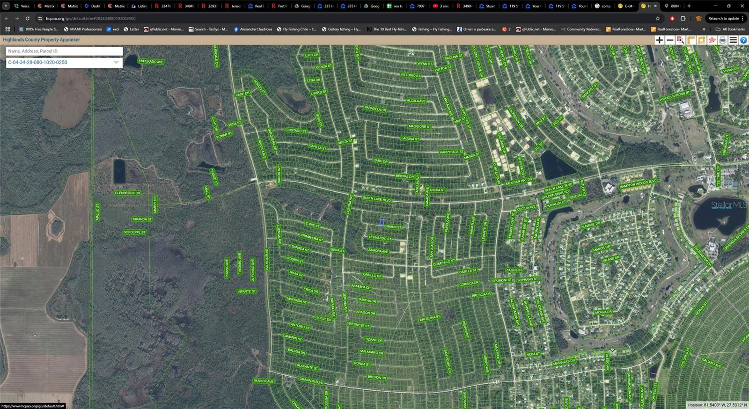The image size is (749, 409).
Task: Zoom out with the minus icon
Action: pos(670,40)
